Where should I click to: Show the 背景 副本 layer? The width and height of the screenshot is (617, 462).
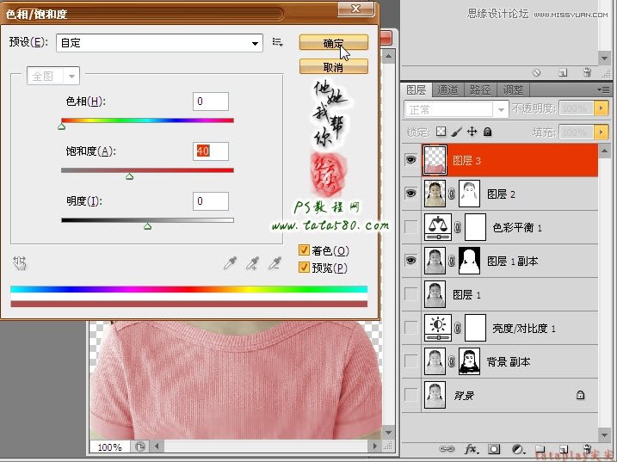point(410,361)
